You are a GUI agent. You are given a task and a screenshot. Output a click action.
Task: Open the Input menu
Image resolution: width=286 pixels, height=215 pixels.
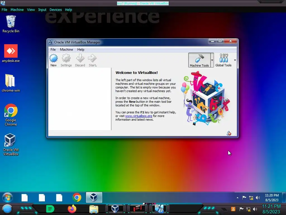(x=42, y=10)
